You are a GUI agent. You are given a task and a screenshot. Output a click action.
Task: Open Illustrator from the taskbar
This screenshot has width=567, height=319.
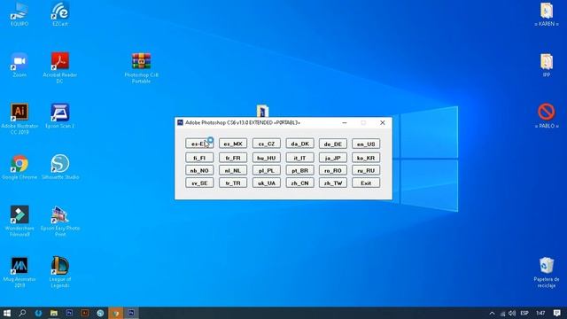point(85,313)
